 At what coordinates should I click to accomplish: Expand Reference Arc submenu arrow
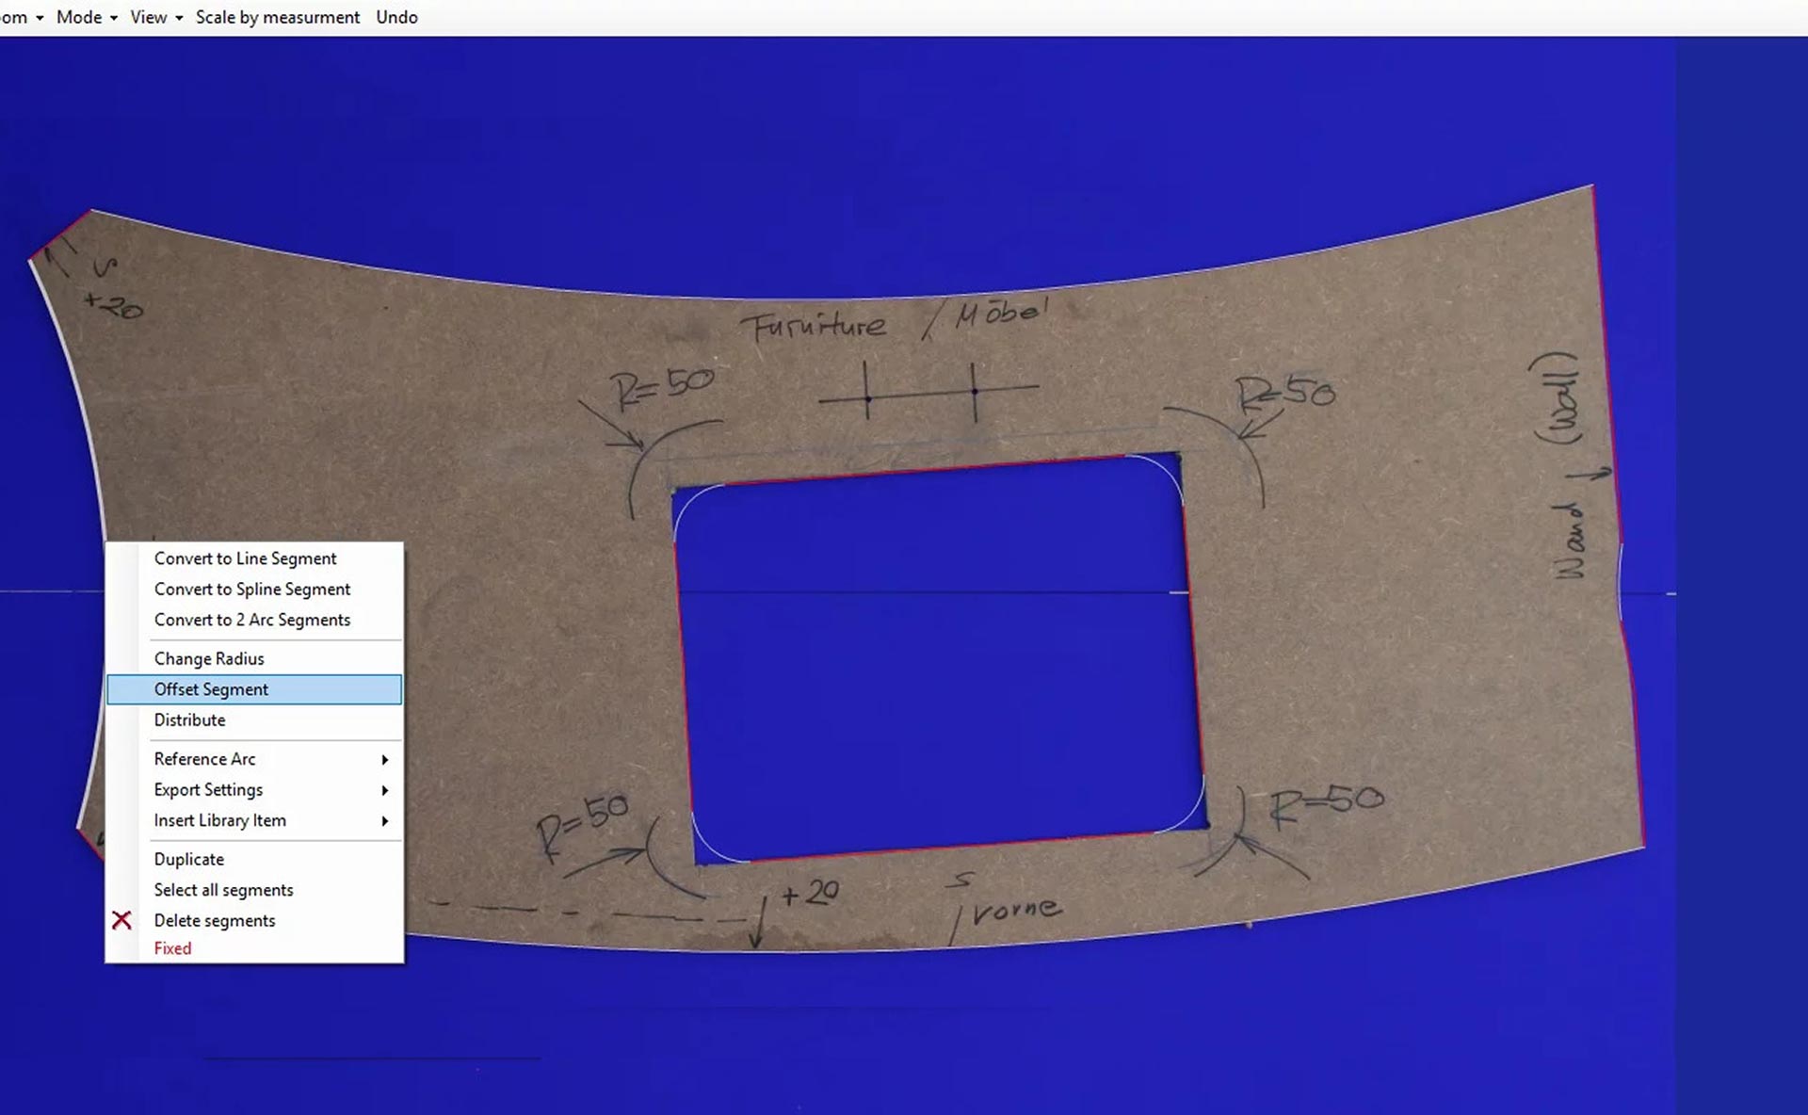(x=384, y=759)
